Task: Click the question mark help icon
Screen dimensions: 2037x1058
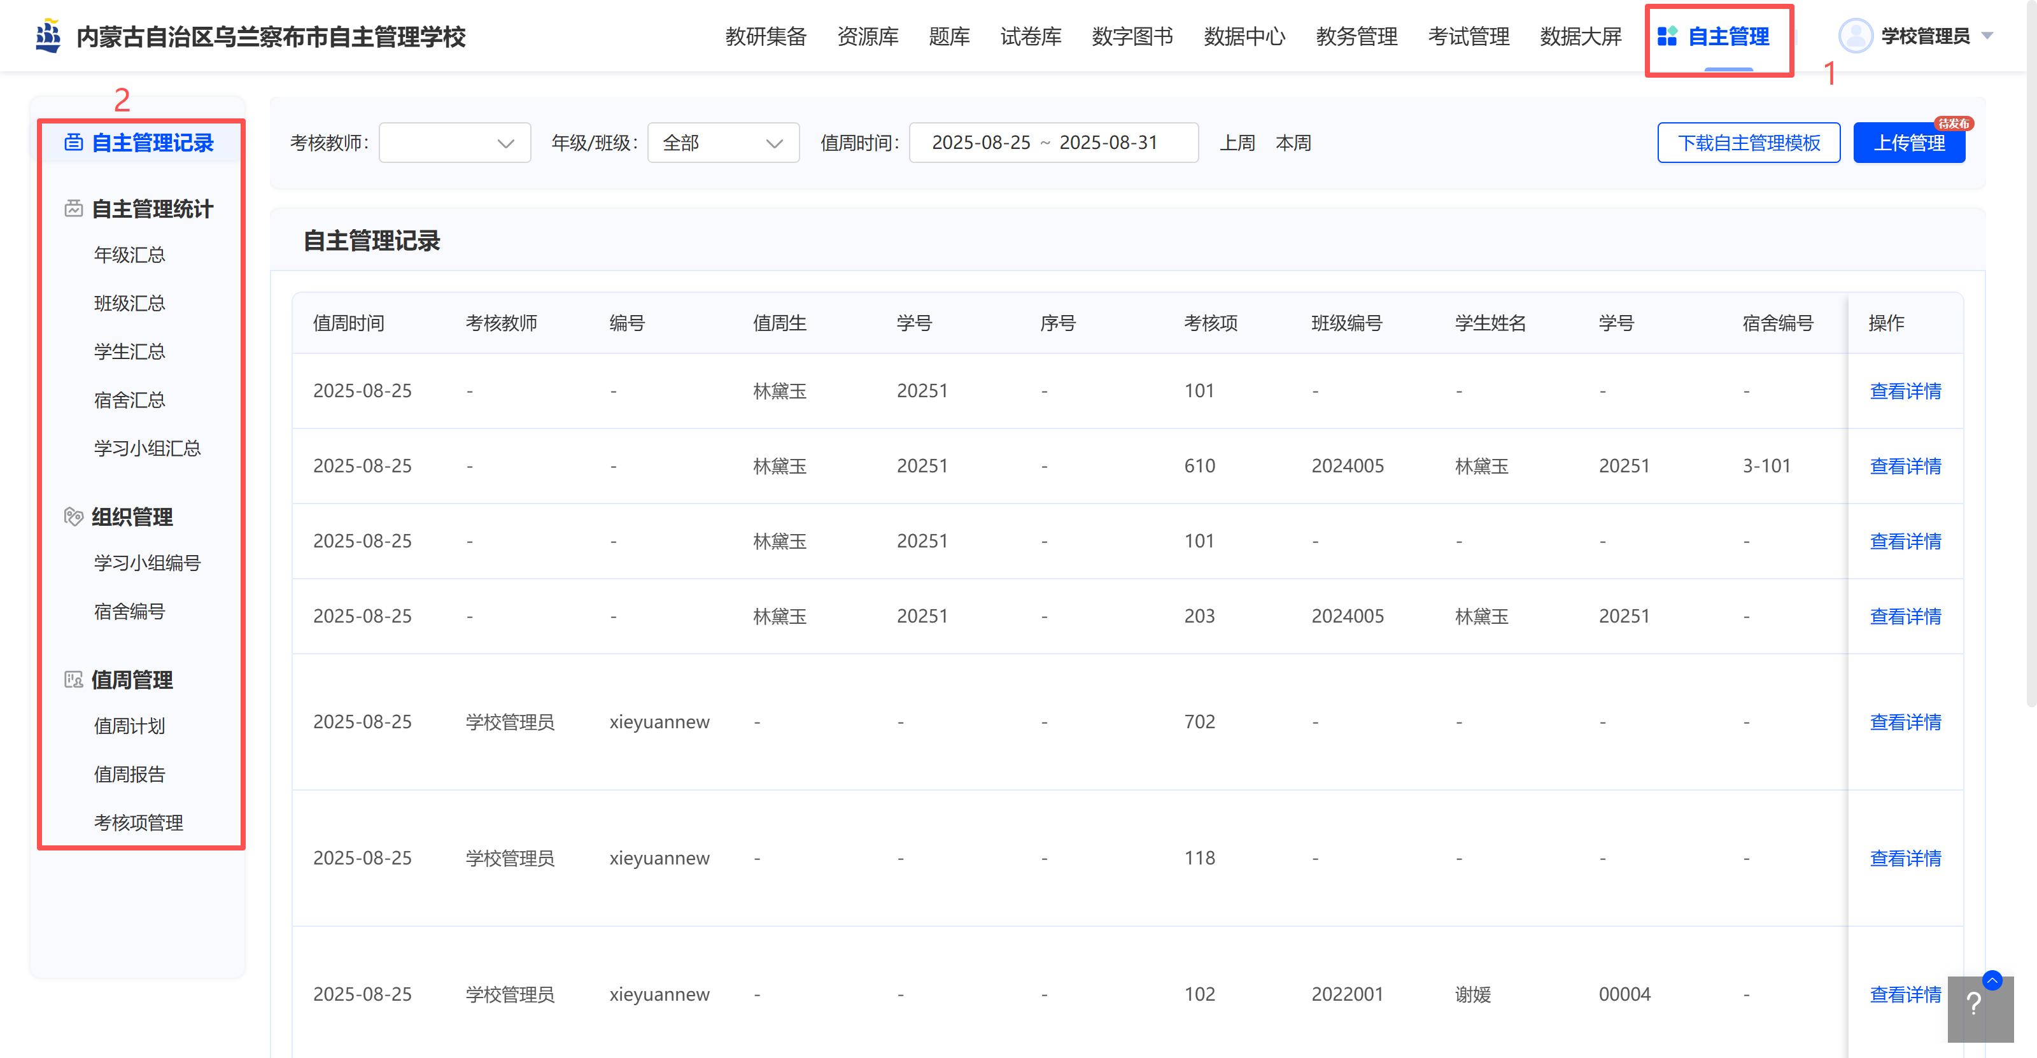Action: click(1975, 1005)
